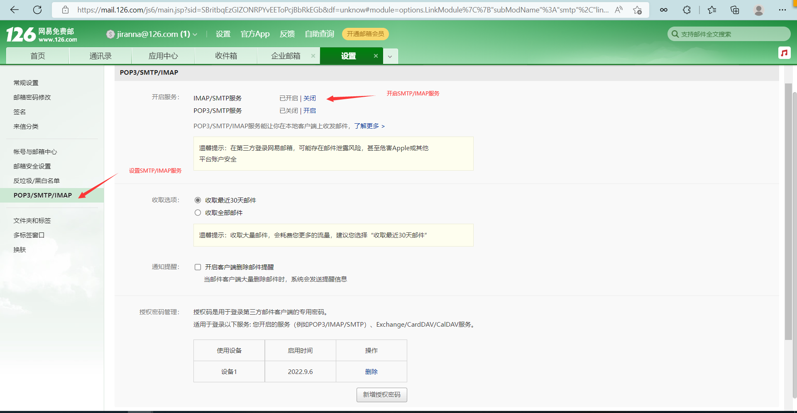Open 帐号与邮箱中心 in the sidebar
This screenshot has width=797, height=413.
35,152
